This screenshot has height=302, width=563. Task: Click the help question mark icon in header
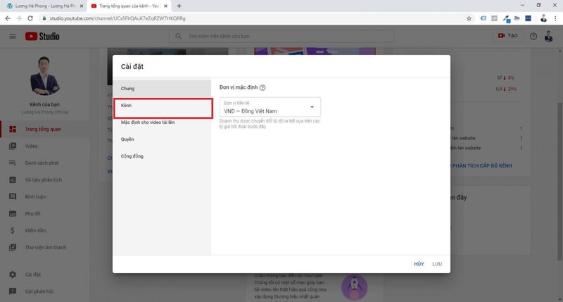[x=533, y=36]
